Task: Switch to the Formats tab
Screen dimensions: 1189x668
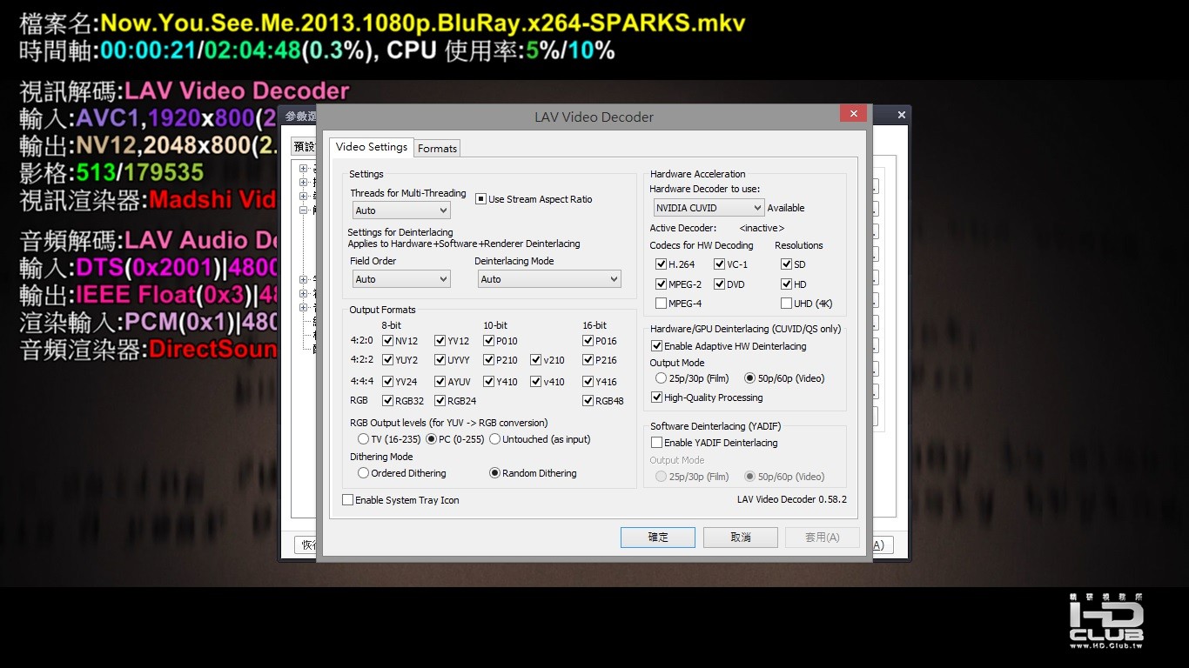Action: 437,148
